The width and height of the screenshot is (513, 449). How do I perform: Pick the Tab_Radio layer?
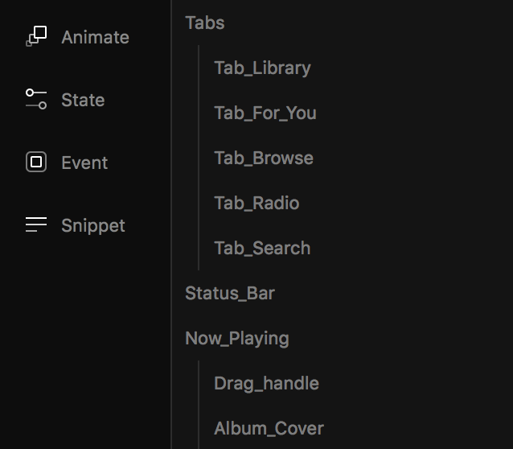256,203
